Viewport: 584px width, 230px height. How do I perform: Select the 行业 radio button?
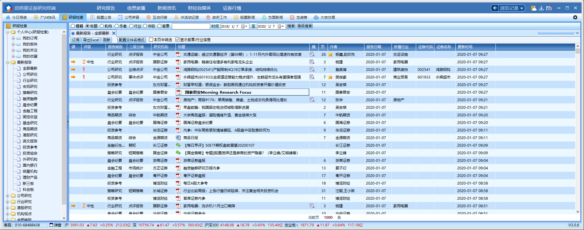(131, 26)
